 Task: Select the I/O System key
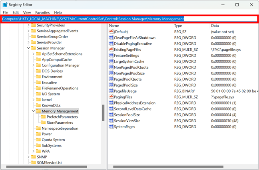pyautogui.click(x=51, y=94)
